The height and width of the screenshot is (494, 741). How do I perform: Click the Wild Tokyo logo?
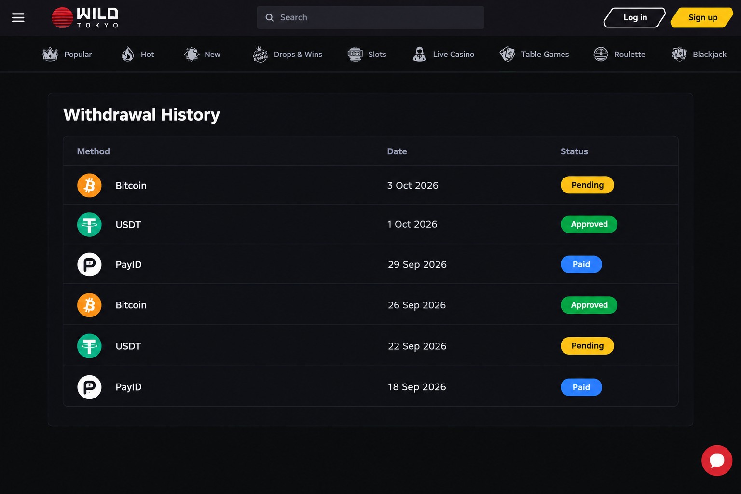[85, 18]
